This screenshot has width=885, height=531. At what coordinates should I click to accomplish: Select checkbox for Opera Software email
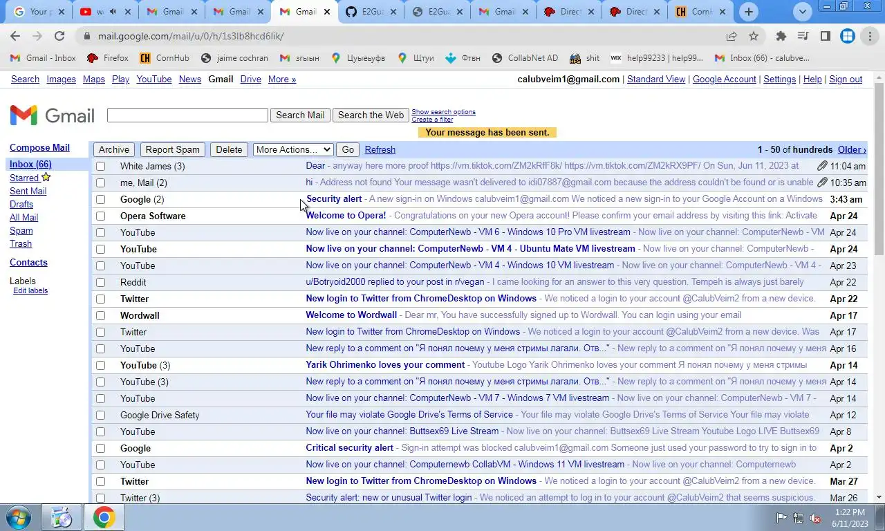(x=101, y=216)
